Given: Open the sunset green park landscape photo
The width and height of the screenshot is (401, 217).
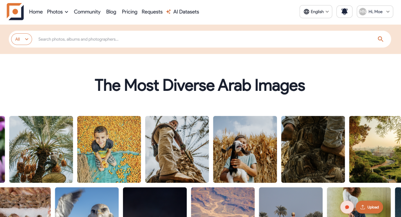Looking at the screenshot, I should coord(375,149).
